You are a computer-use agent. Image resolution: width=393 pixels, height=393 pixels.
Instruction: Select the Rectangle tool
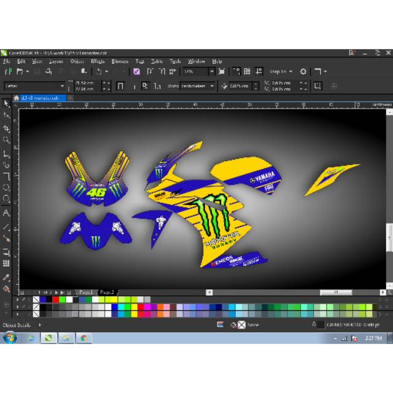[6, 176]
